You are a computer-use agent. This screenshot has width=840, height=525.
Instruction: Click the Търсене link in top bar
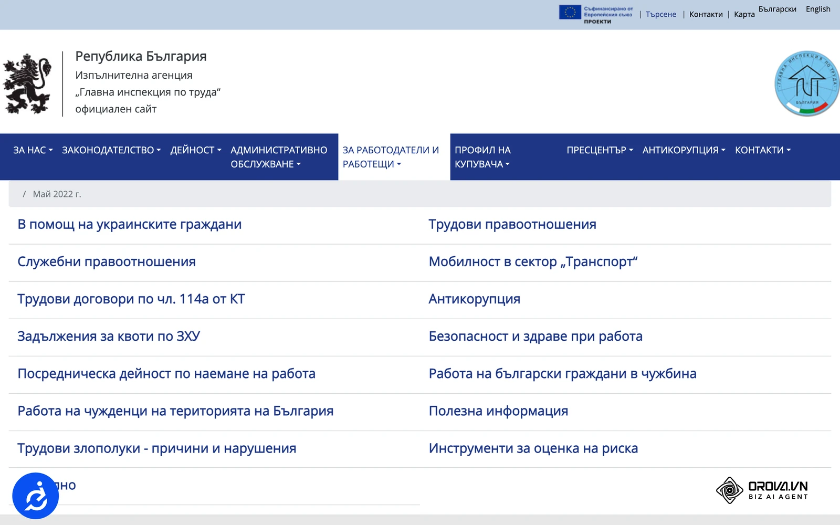click(661, 14)
